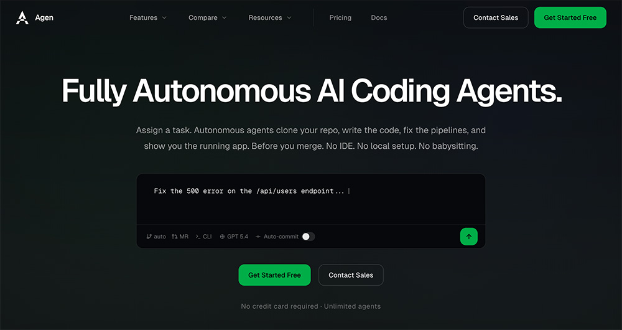The image size is (622, 330).
Task: Click the Agen brand name text
Action: coord(44,17)
